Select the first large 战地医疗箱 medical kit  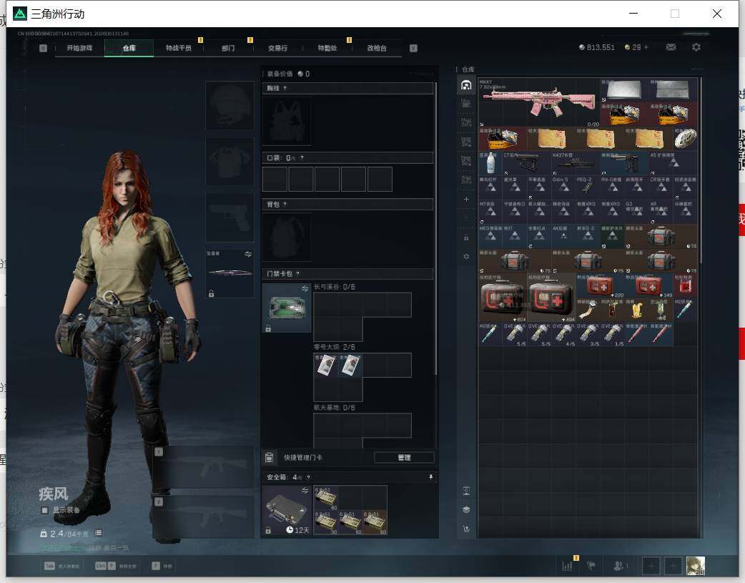point(503,298)
